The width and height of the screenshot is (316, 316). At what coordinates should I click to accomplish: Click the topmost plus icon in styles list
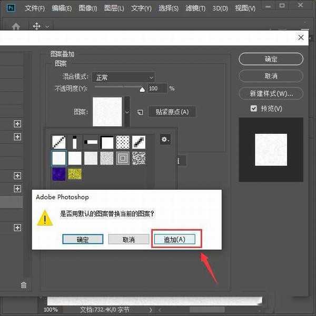17,124
